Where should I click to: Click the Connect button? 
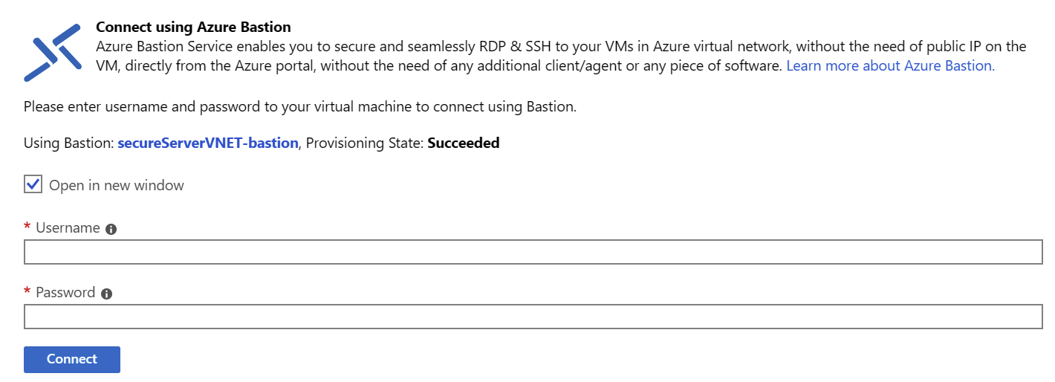[x=72, y=359]
